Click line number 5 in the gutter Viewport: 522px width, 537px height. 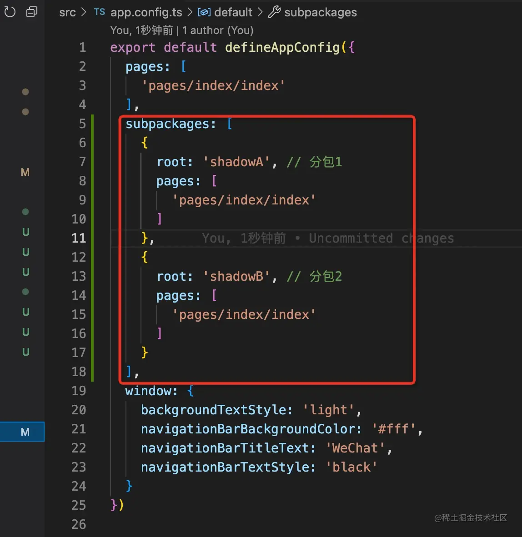pos(83,124)
